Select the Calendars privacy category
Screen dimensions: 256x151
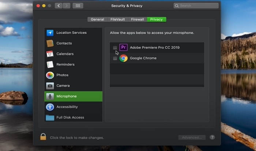coord(73,54)
